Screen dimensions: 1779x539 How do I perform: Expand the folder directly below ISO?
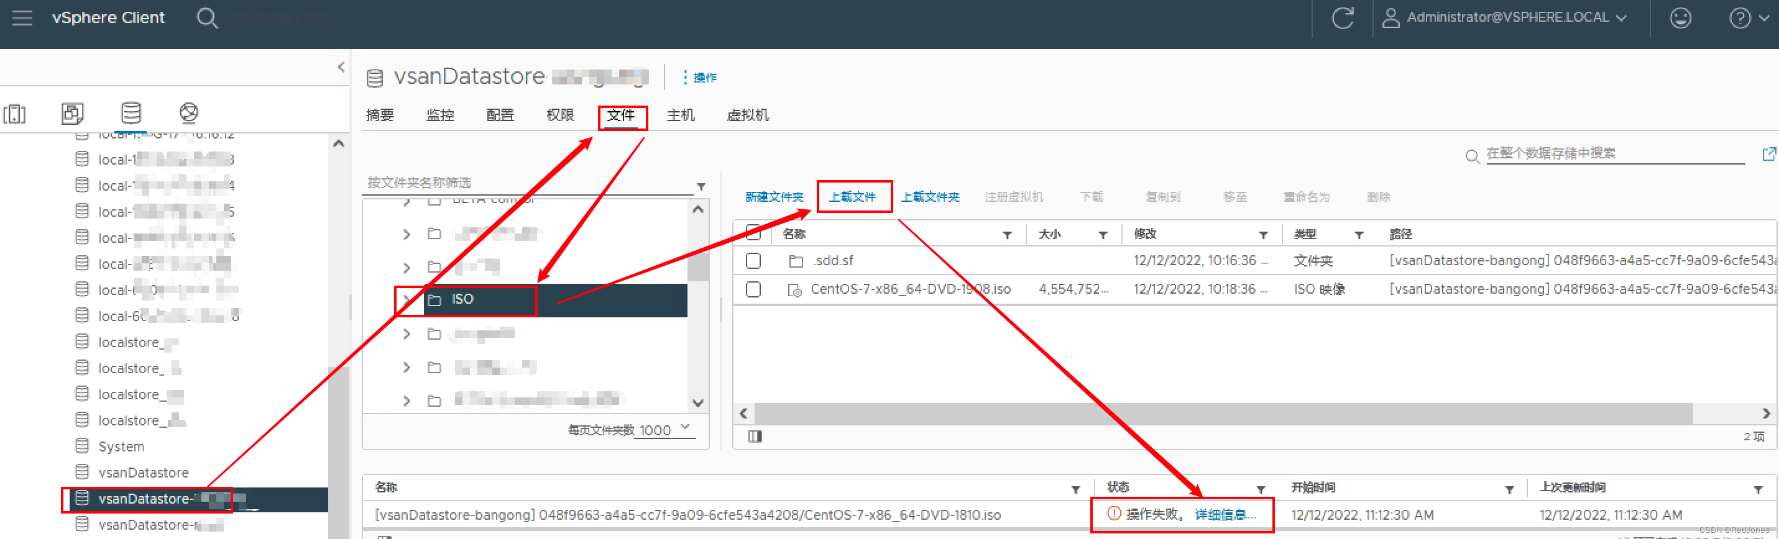click(x=407, y=334)
